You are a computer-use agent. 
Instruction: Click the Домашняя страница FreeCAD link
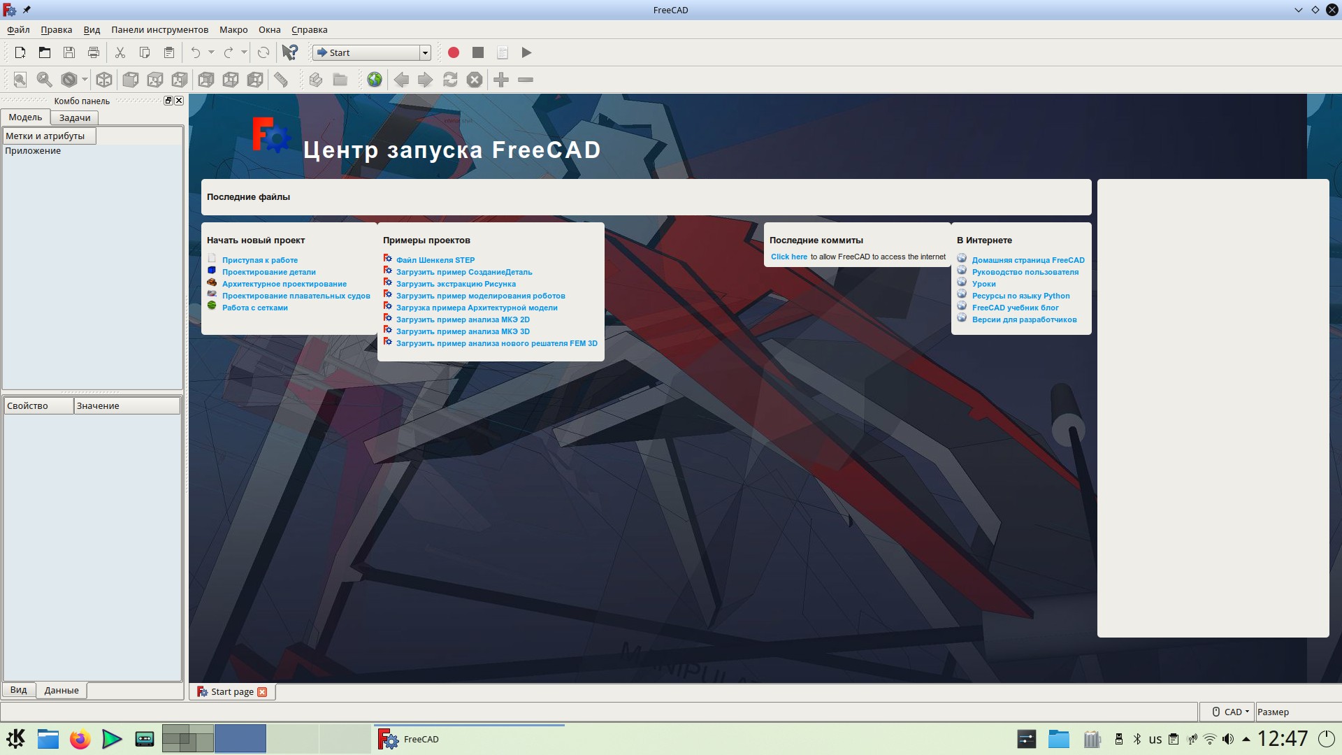[1027, 260]
